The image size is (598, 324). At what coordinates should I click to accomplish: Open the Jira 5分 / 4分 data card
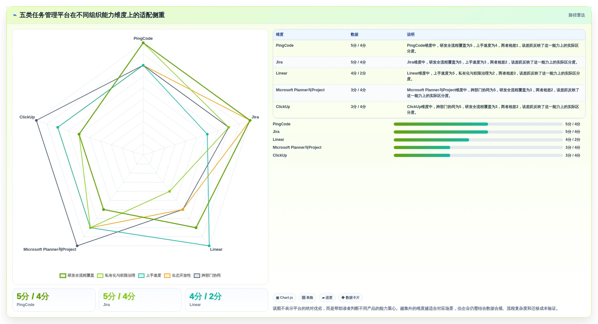pyautogui.click(x=140, y=300)
